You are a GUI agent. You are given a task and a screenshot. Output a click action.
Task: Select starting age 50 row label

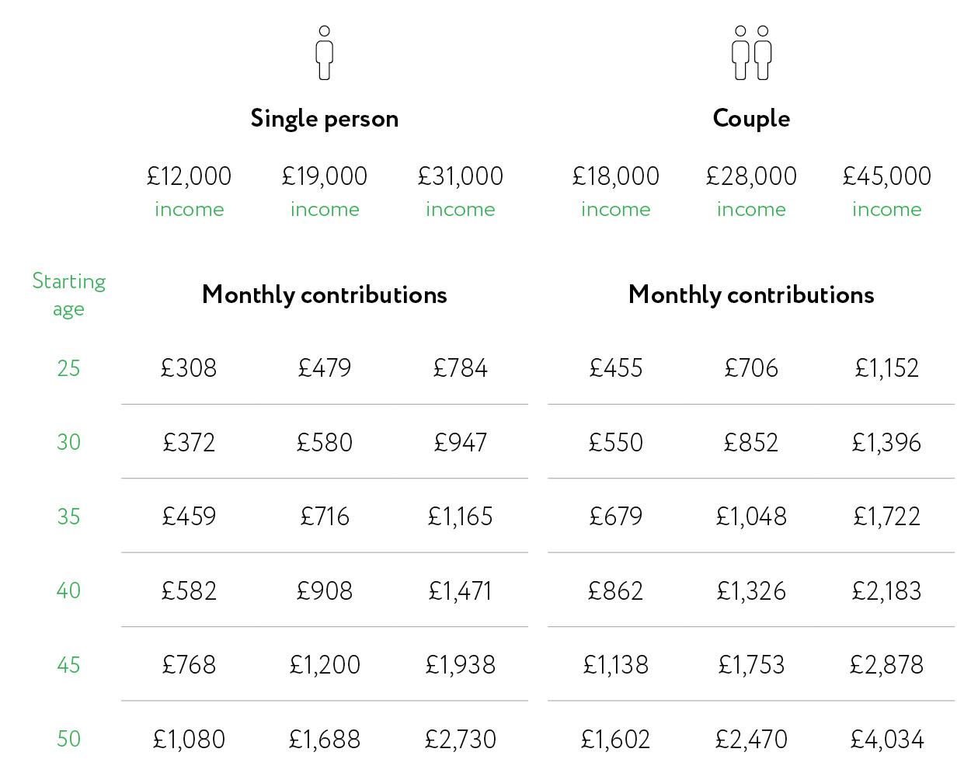tap(68, 739)
